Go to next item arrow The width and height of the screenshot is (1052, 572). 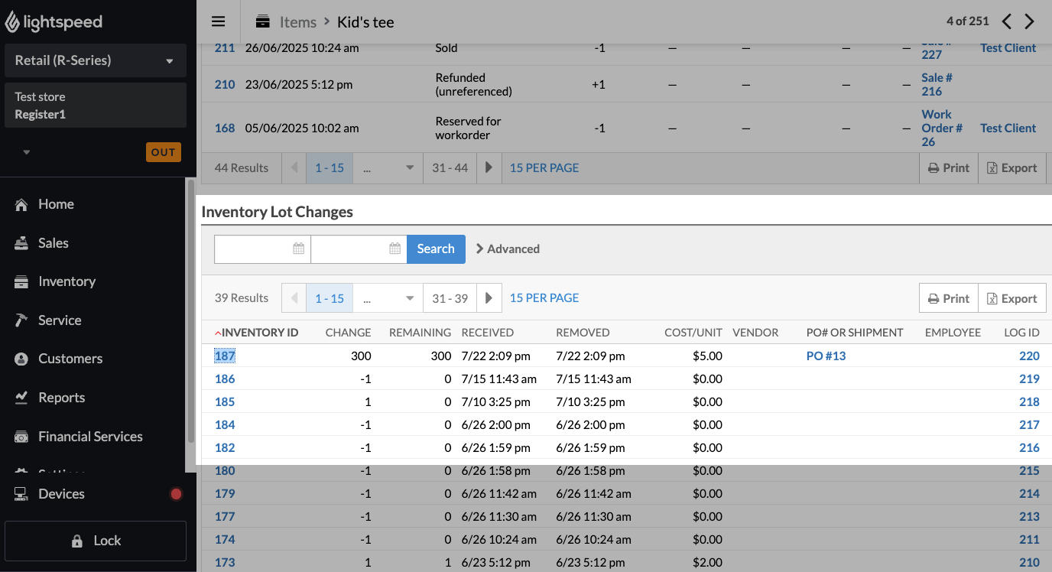pyautogui.click(x=1030, y=21)
